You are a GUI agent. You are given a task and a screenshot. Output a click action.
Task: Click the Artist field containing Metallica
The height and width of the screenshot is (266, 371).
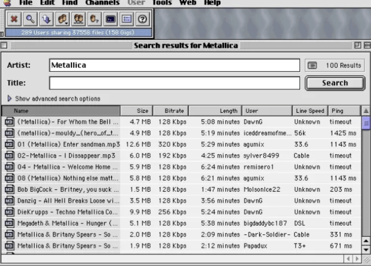[175, 65]
